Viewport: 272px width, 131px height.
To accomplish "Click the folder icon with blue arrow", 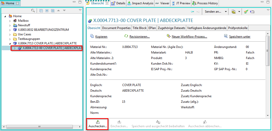I will pos(252,12).
